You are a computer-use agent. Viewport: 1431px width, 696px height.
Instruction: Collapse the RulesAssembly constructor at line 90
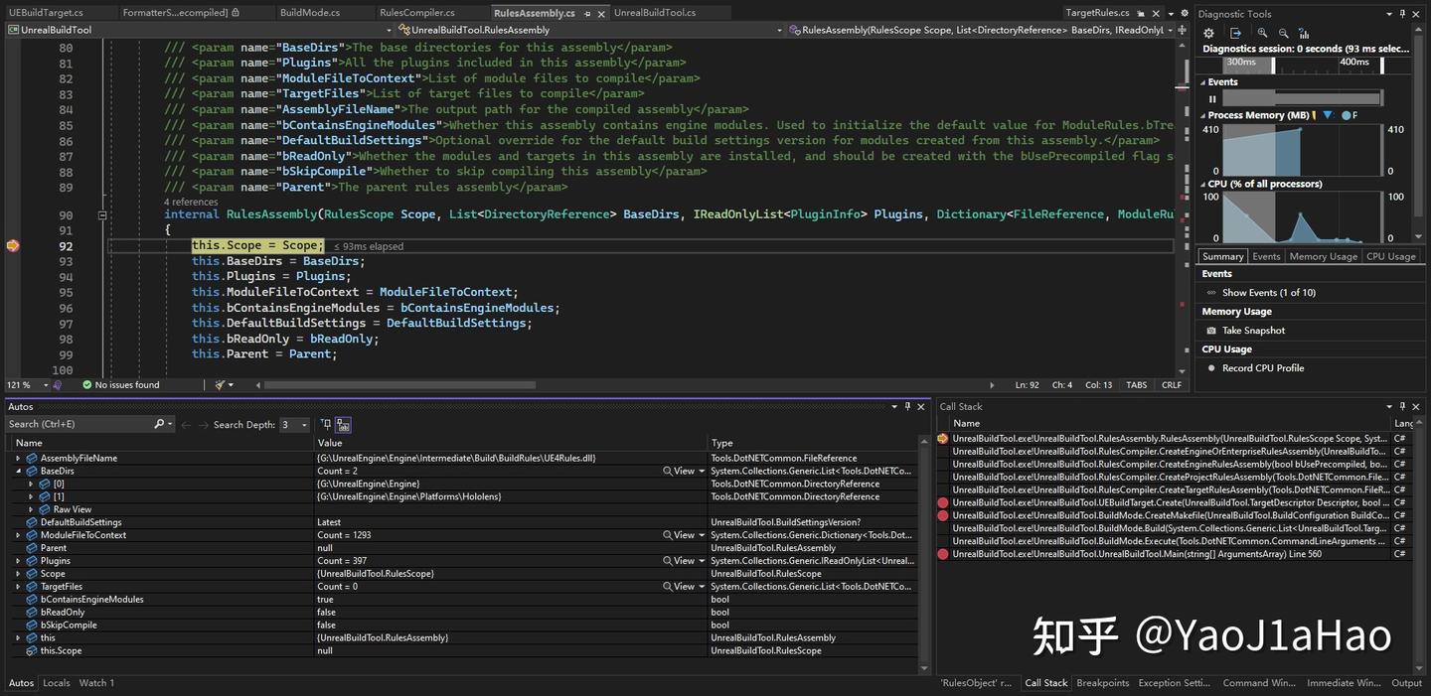click(x=102, y=213)
